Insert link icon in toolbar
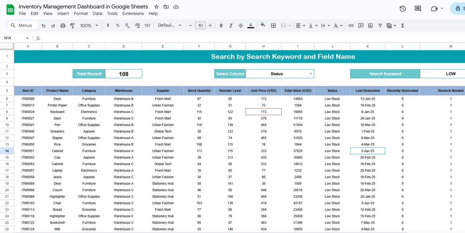Viewport: 465px width, 233px height. point(351,25)
